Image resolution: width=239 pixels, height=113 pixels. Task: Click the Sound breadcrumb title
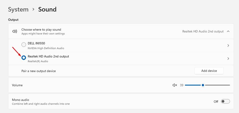click(x=47, y=10)
